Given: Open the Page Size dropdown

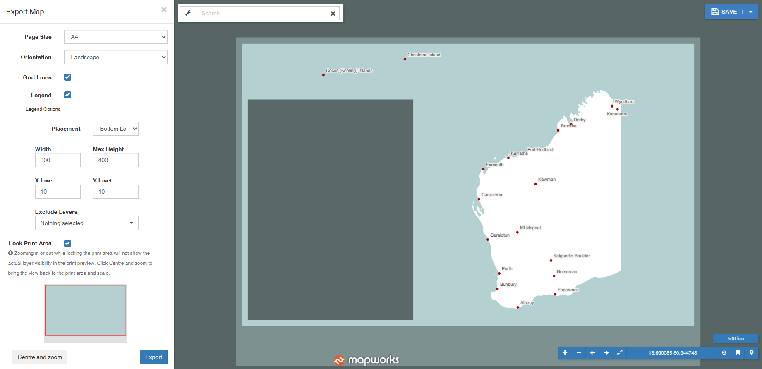Looking at the screenshot, I should pos(116,37).
